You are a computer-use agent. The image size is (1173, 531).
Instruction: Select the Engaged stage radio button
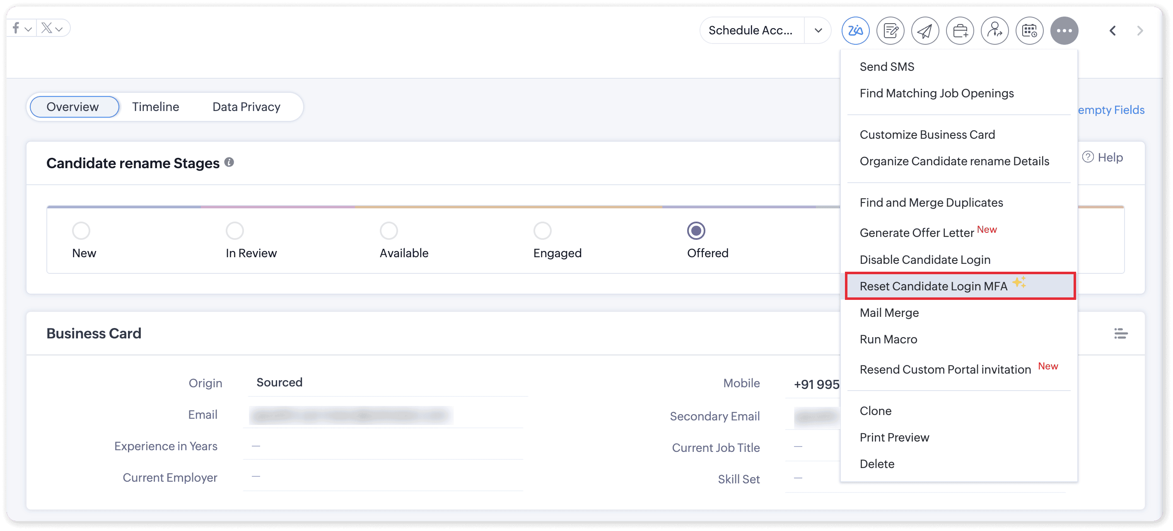542,230
